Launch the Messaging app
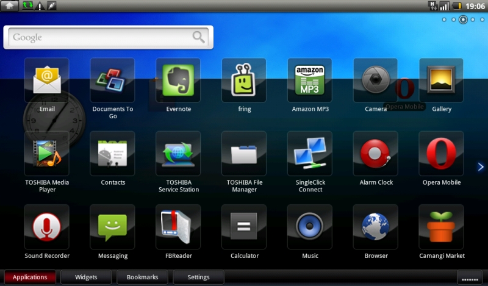 pos(112,227)
